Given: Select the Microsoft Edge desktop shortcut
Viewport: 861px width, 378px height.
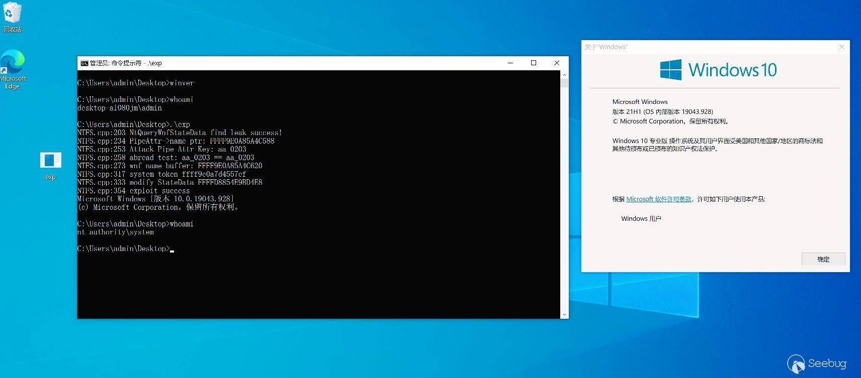Looking at the screenshot, I should (x=13, y=69).
